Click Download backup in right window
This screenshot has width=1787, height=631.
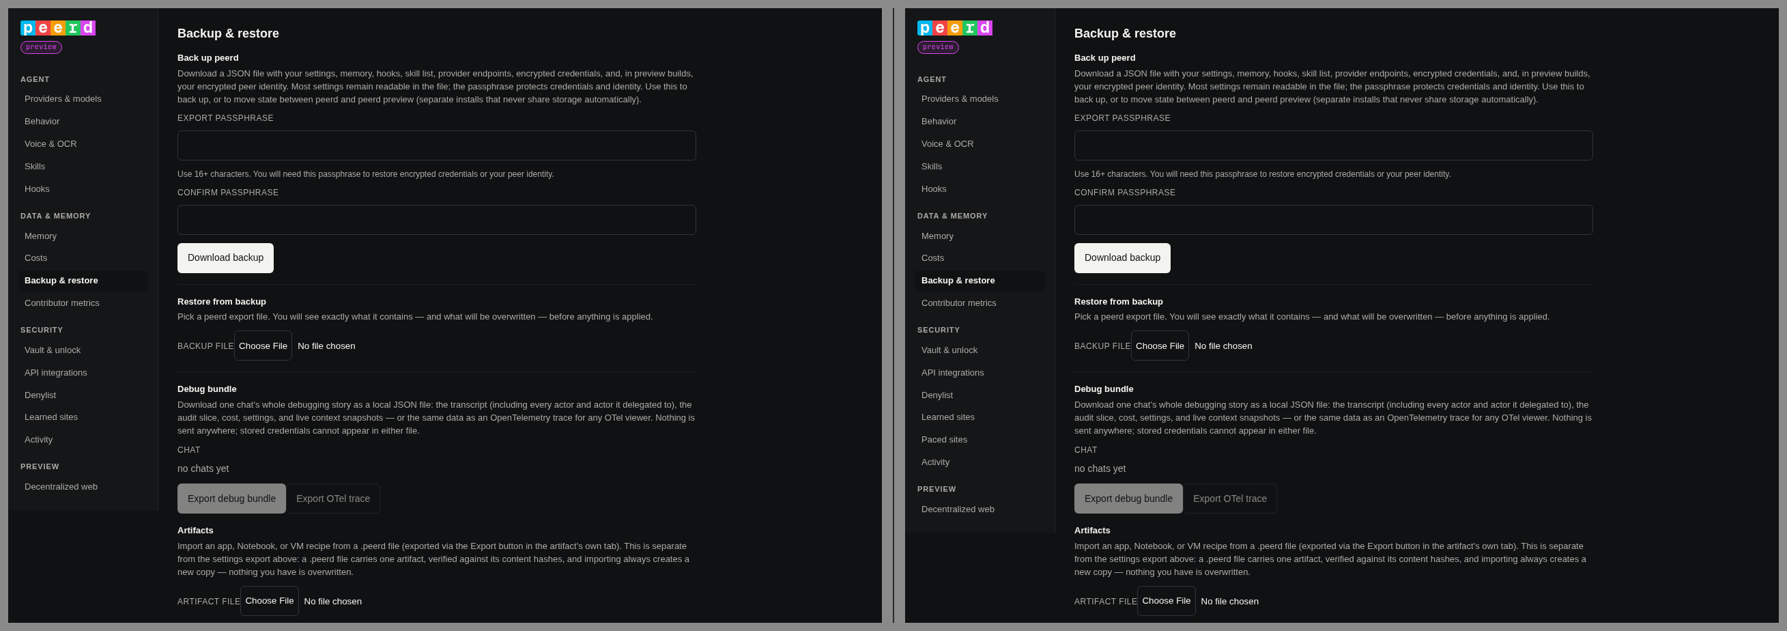(x=1122, y=258)
